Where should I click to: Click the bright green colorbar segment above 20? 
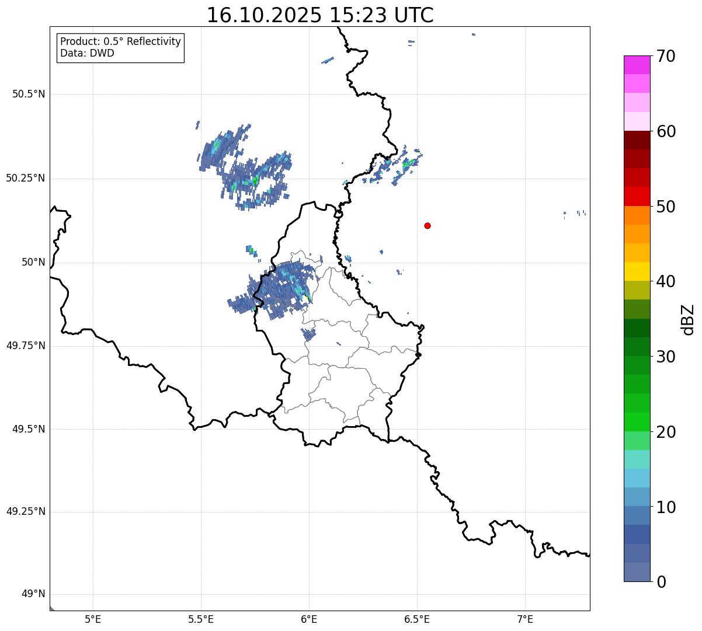(x=637, y=422)
